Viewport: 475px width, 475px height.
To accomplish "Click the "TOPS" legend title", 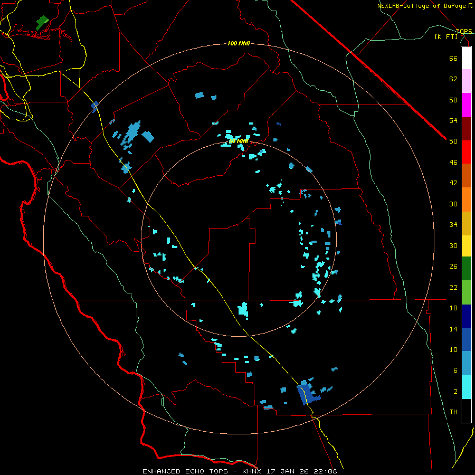I will coord(464,31).
